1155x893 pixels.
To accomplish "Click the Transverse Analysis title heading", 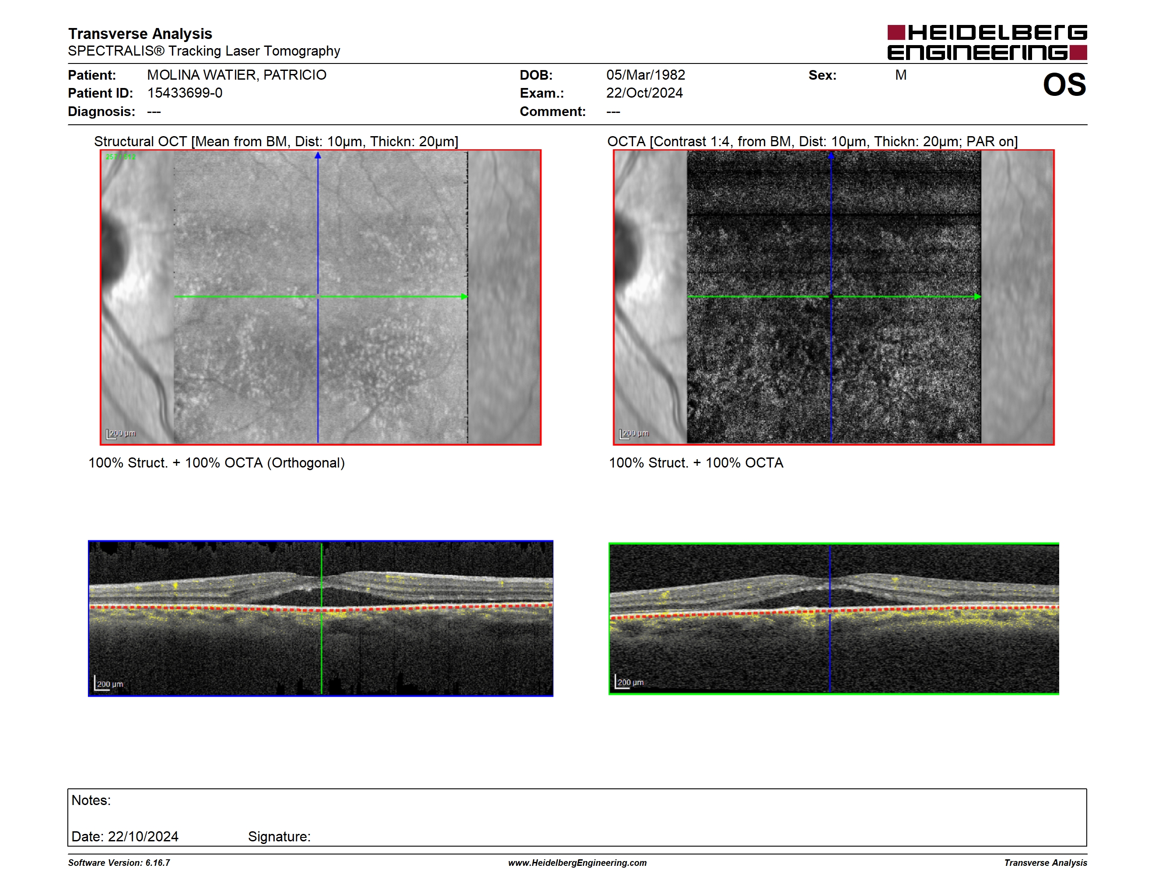I will [x=140, y=34].
